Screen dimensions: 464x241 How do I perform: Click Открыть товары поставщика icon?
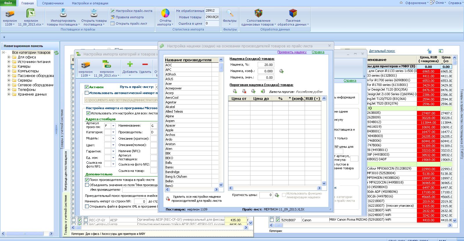[94, 13]
